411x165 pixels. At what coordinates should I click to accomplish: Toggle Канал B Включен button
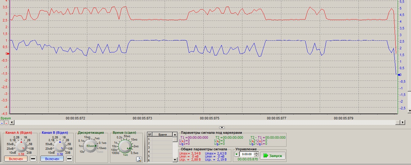(52, 159)
